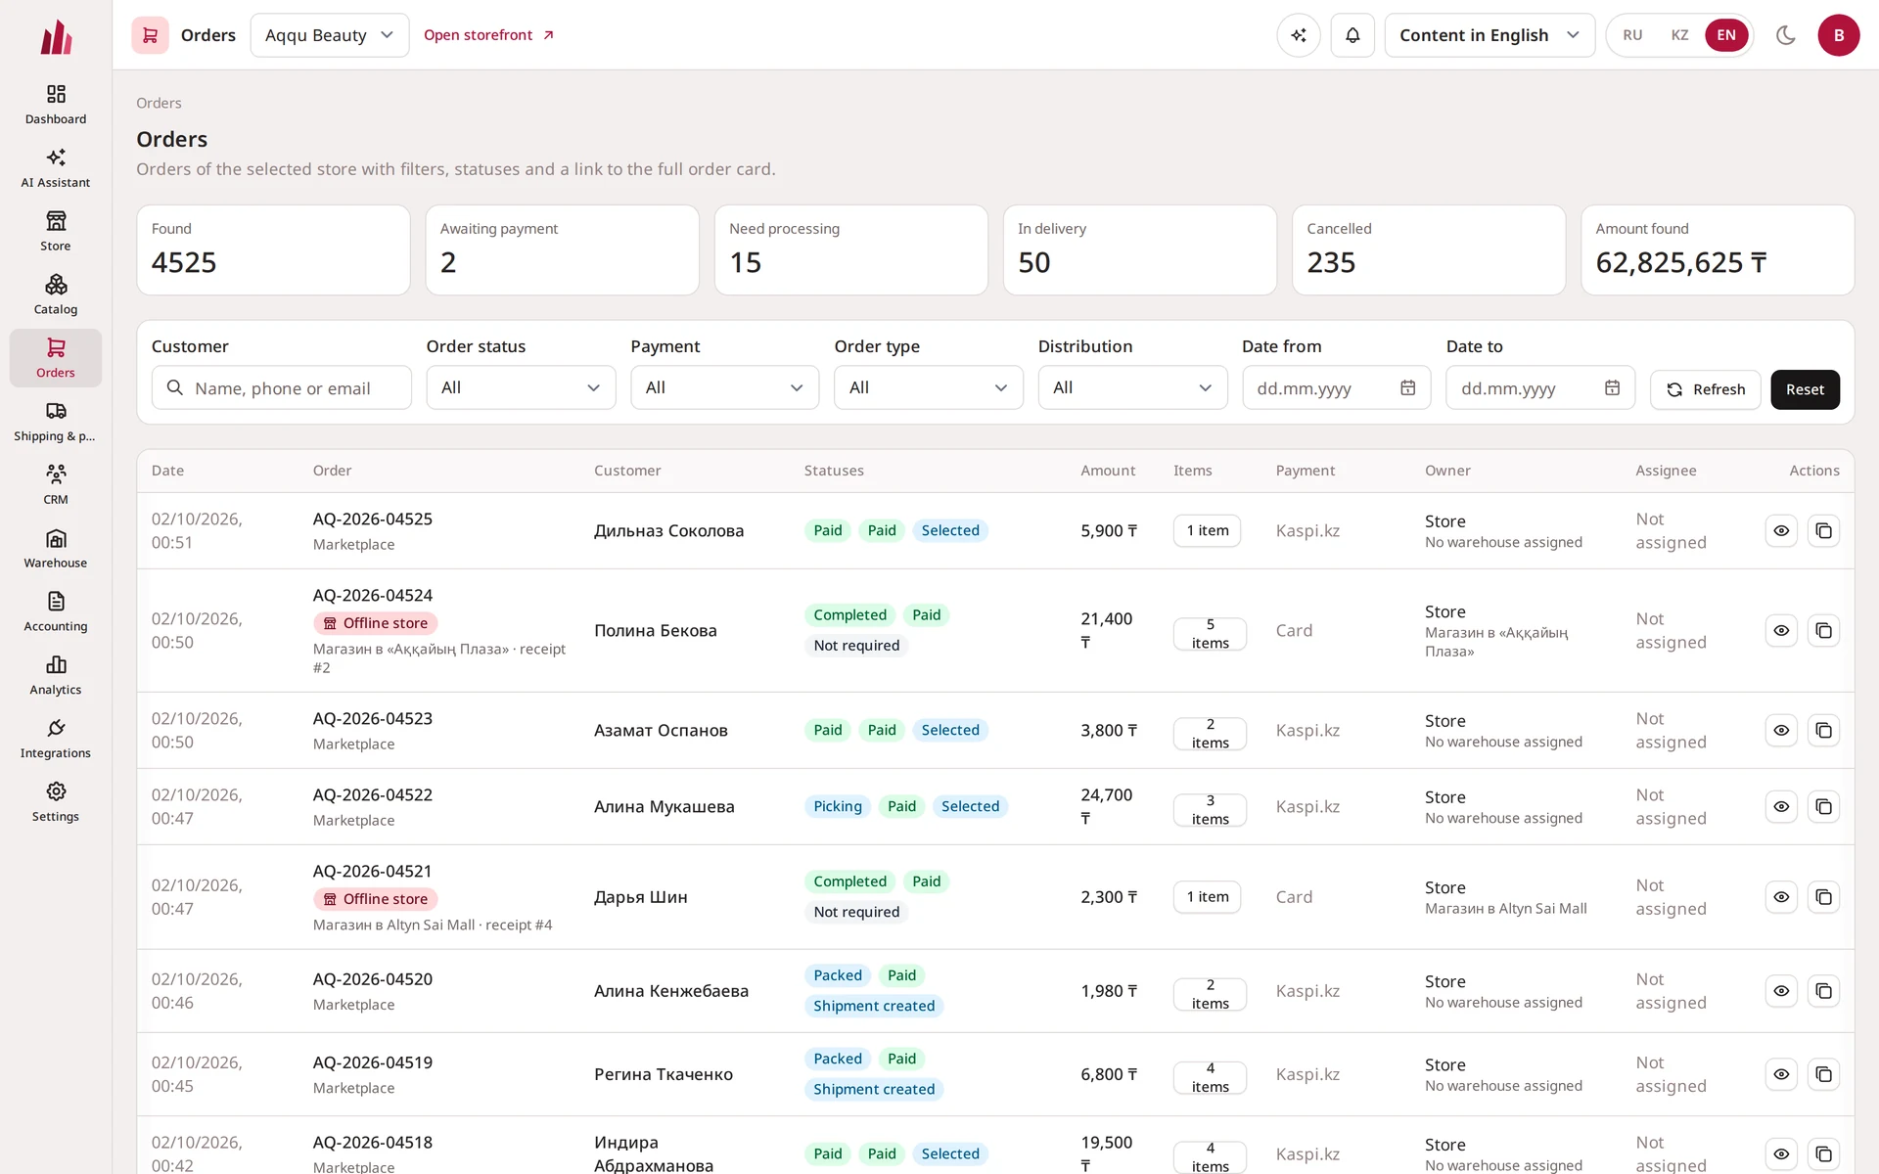Open the Catalog section

pyautogui.click(x=56, y=295)
